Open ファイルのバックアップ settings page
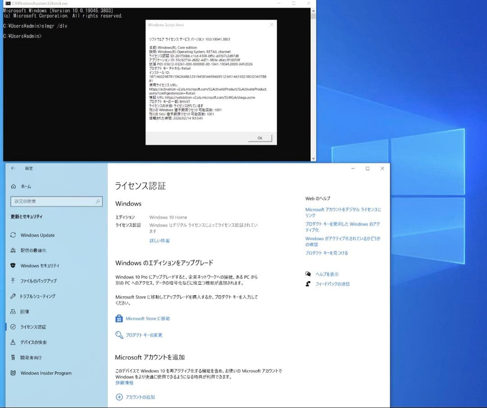 pyautogui.click(x=38, y=281)
